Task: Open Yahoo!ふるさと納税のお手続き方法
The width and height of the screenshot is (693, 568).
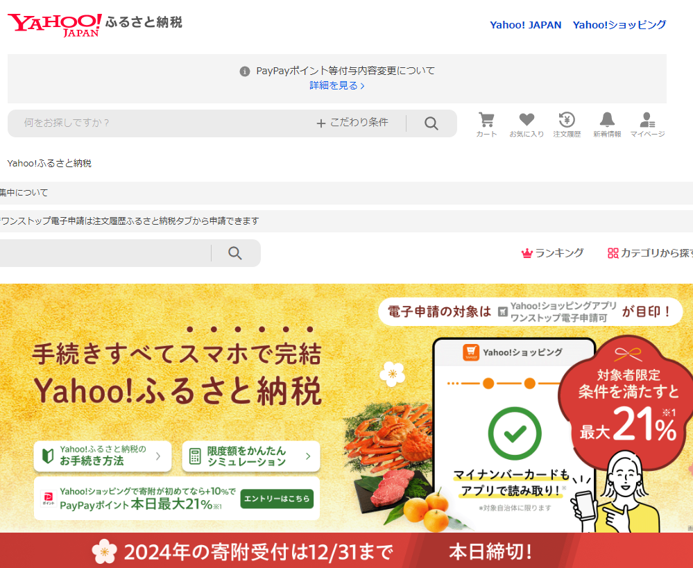Action: click(x=103, y=456)
